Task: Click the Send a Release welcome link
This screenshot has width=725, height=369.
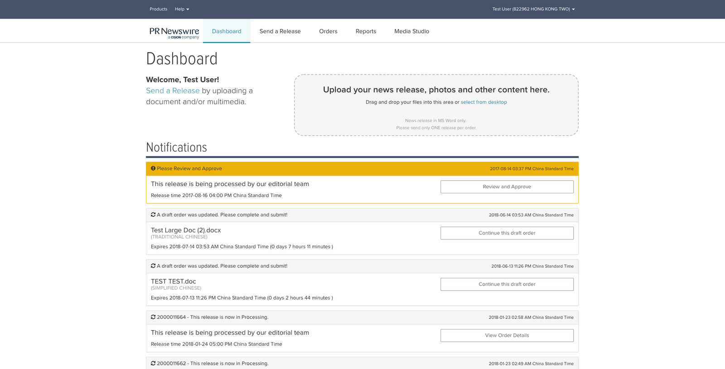Action: tap(173, 91)
